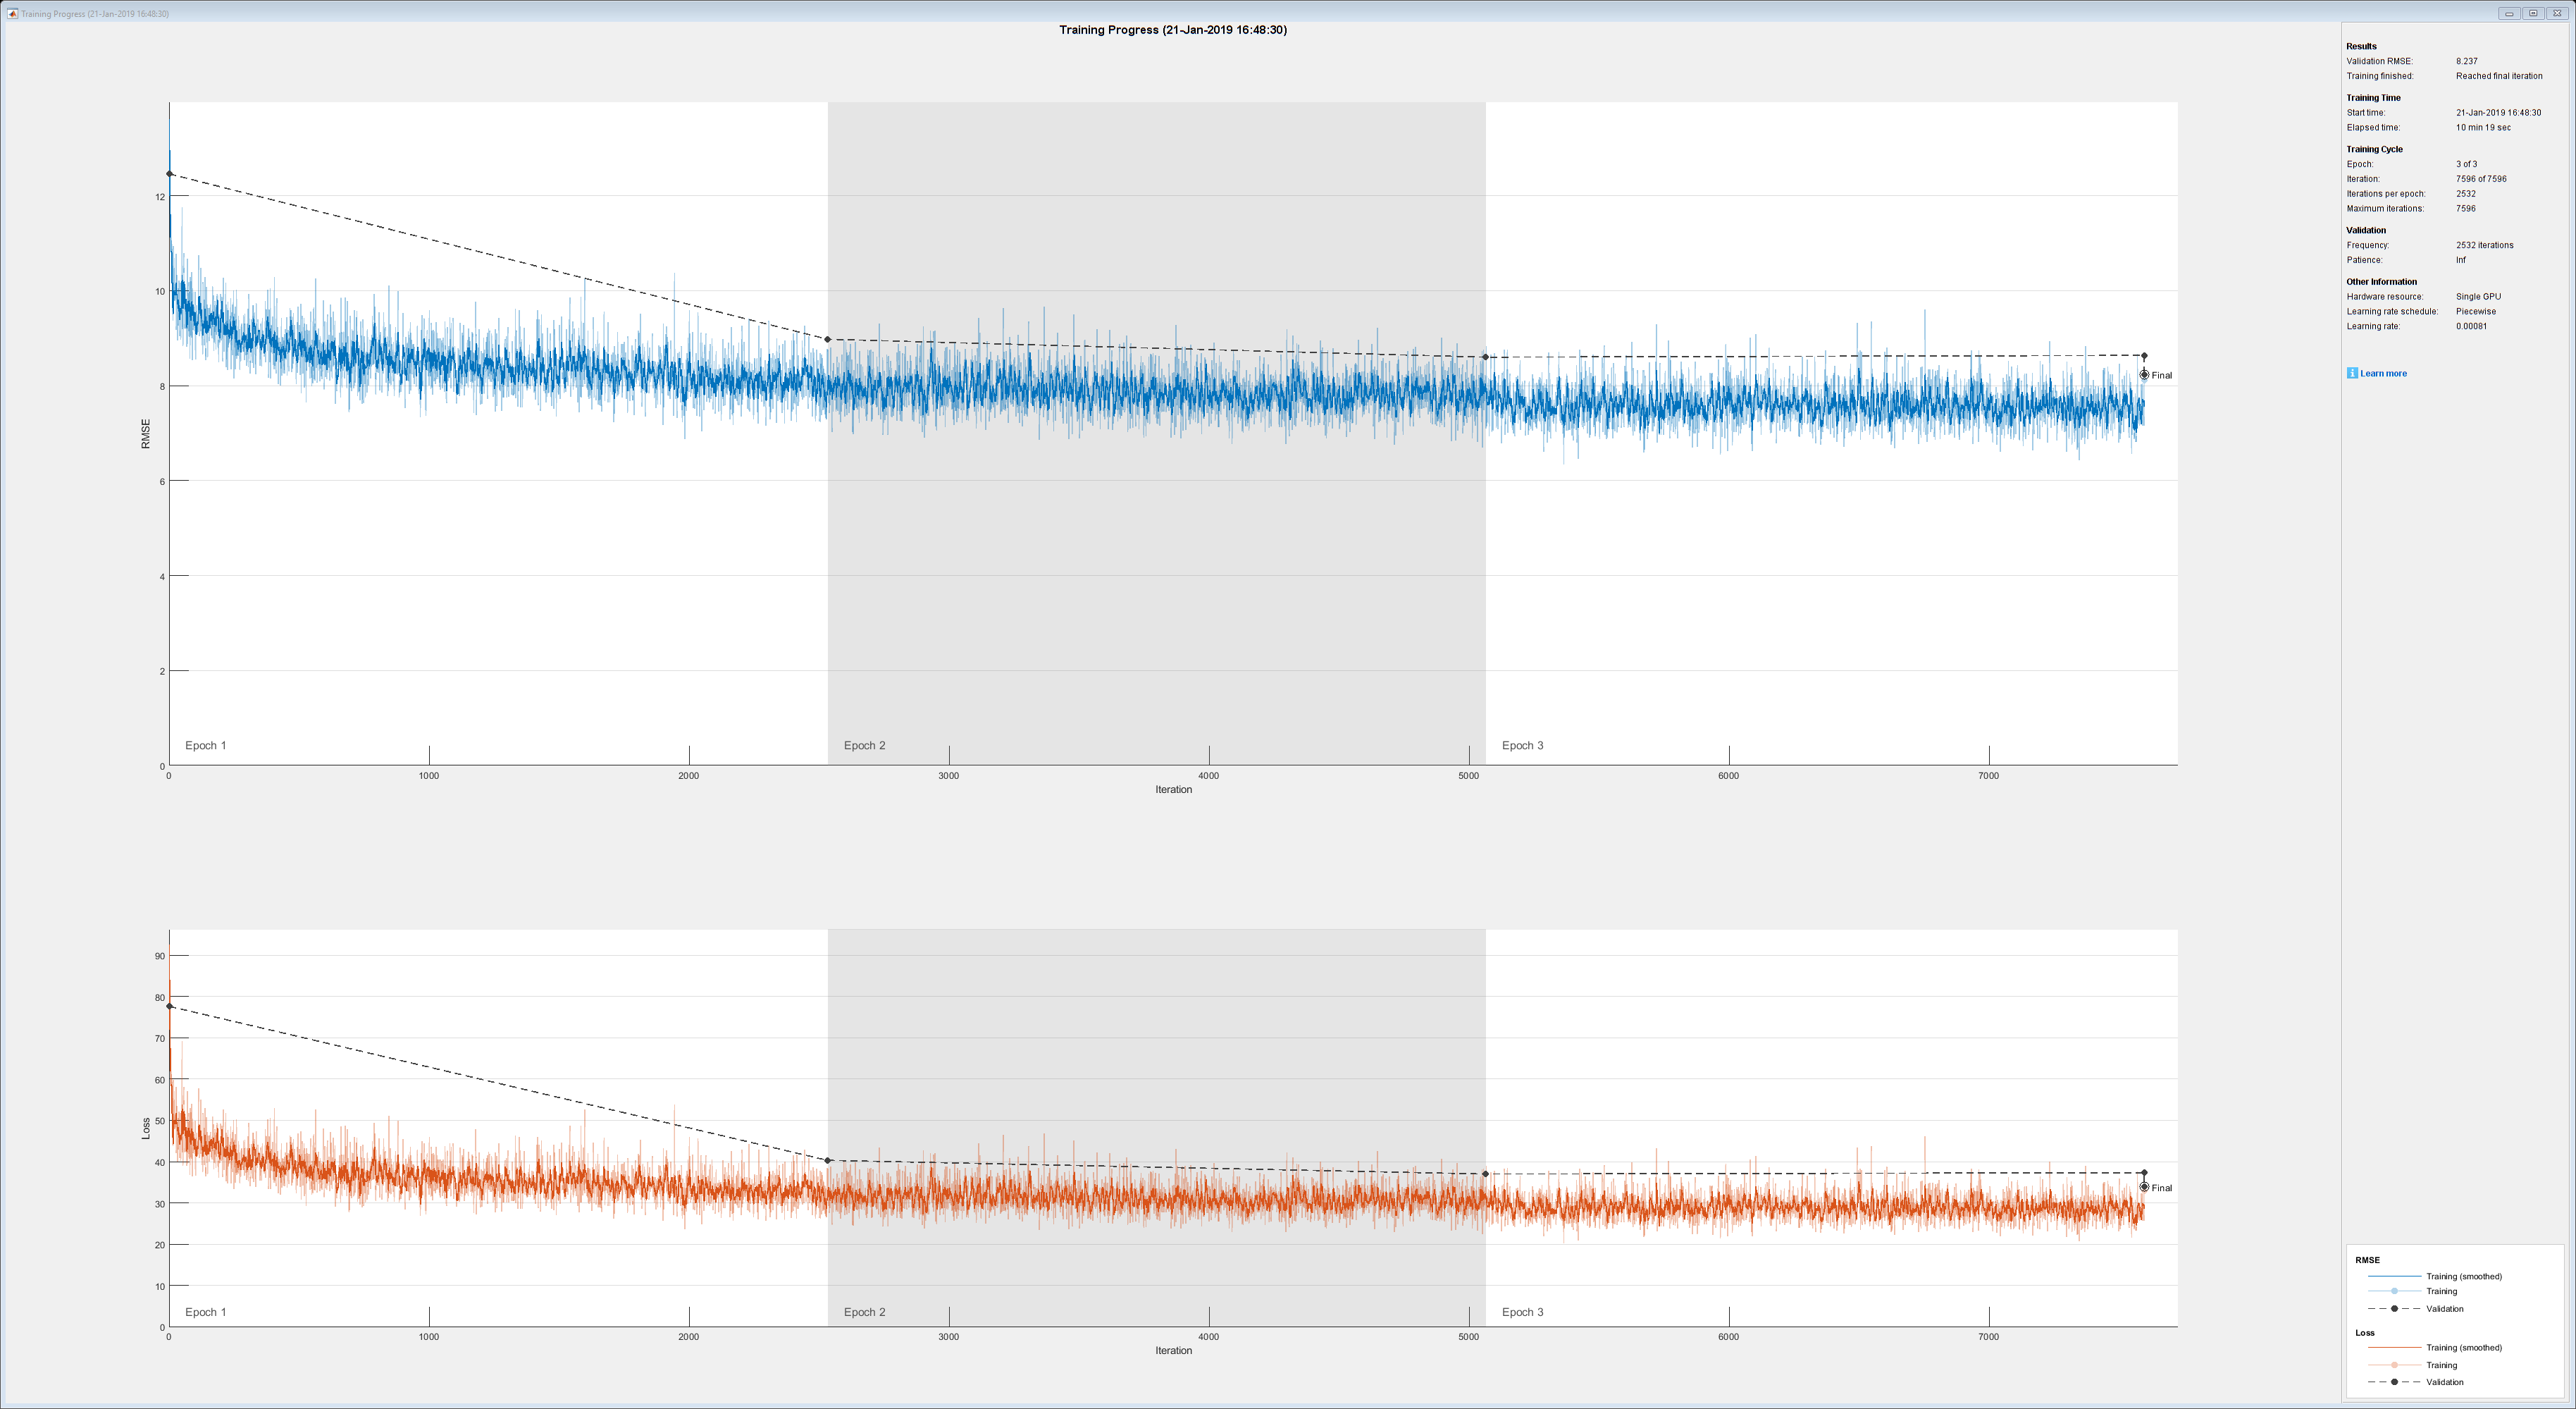The image size is (2576, 1409).
Task: Open the Learn more link
Action: [x=2383, y=374]
